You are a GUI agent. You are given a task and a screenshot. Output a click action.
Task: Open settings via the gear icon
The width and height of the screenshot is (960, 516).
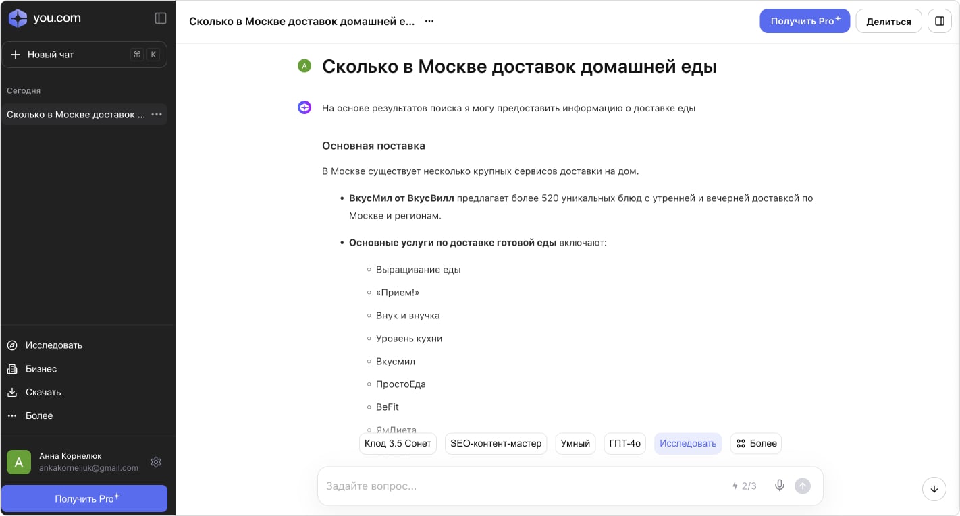tap(156, 461)
